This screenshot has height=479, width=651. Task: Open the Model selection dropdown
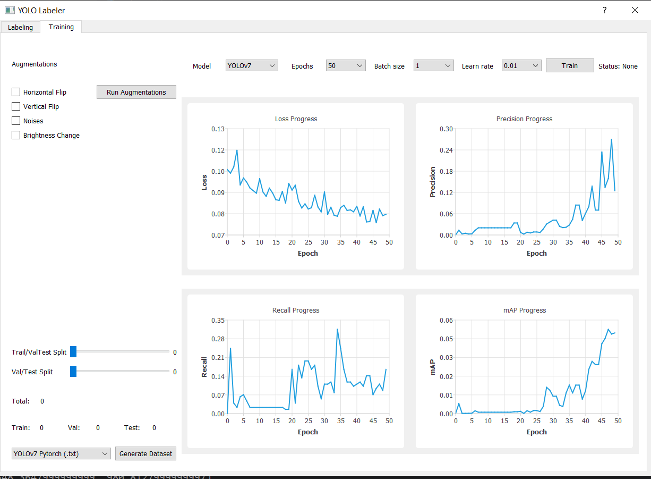tap(252, 65)
